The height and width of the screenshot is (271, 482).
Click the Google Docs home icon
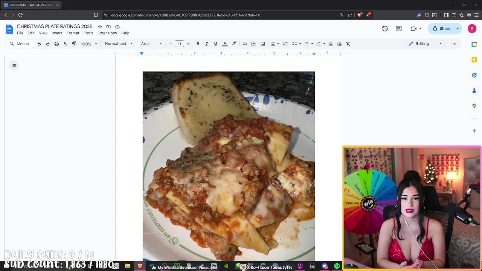(x=9, y=29)
